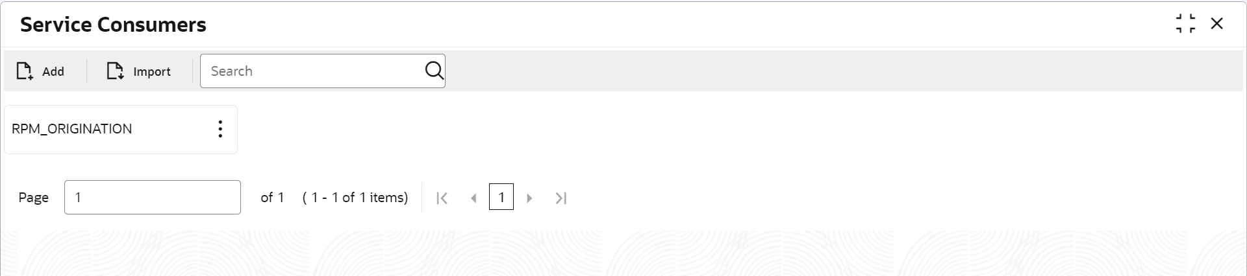Open the RPM_ORIGINATION three-dot options menu
The width and height of the screenshot is (1247, 276).
click(x=220, y=129)
